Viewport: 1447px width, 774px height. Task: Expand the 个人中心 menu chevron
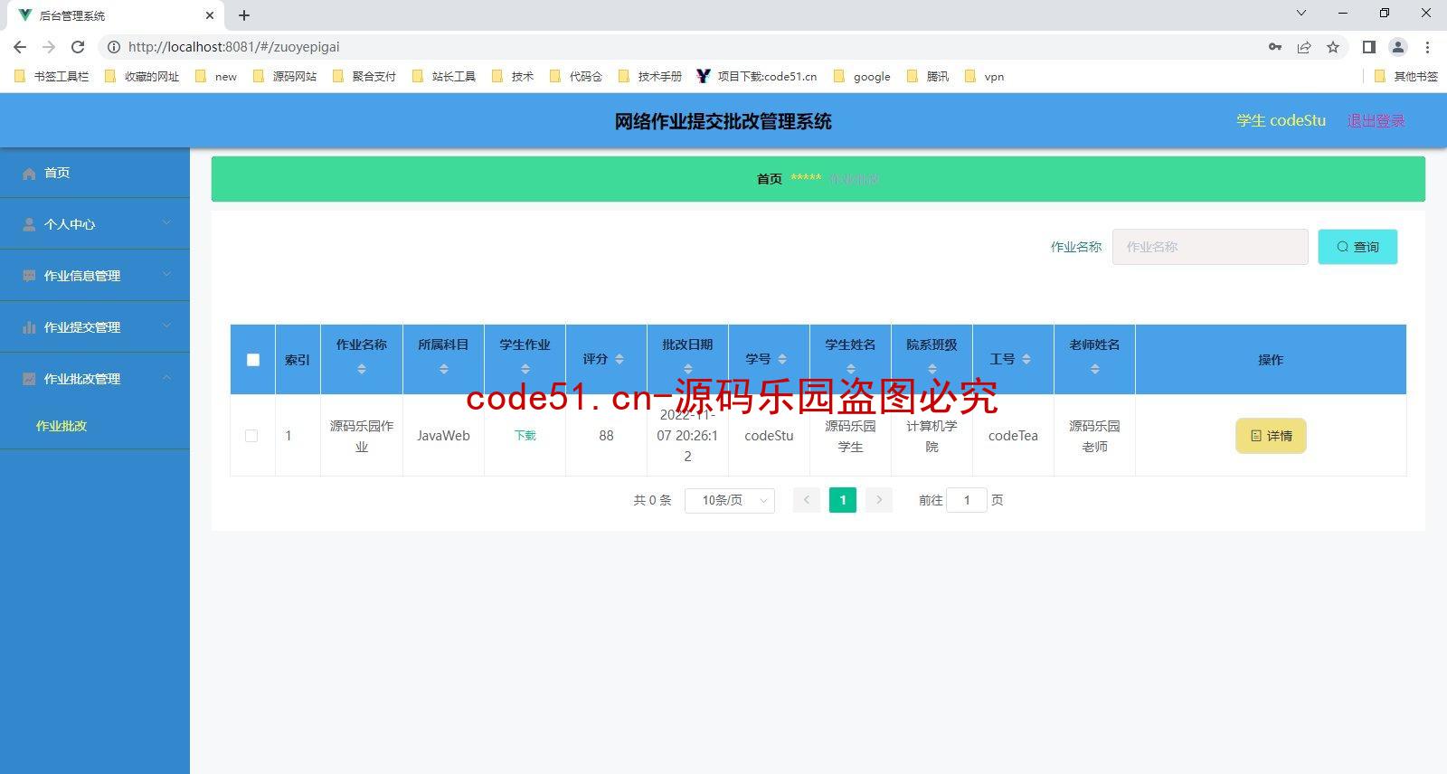[166, 222]
